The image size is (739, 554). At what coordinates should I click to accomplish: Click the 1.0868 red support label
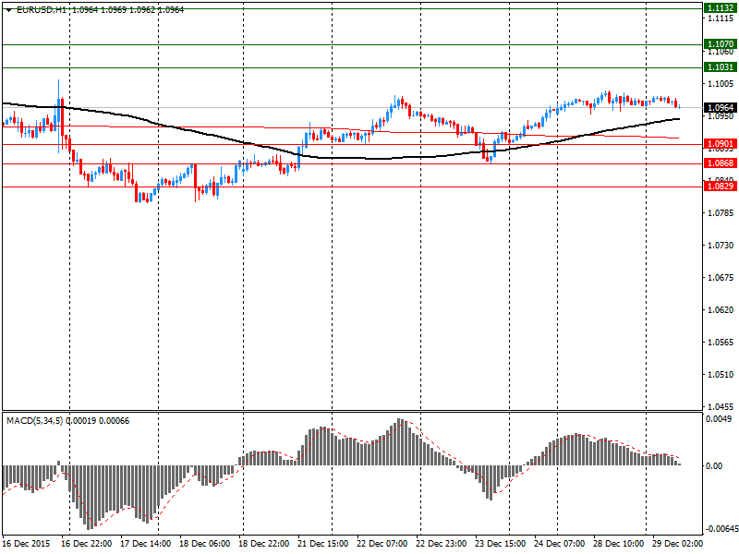[x=721, y=163]
